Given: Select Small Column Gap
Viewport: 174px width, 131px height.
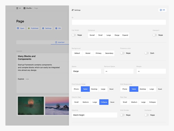Looking at the screenshot, I should [76, 102].
